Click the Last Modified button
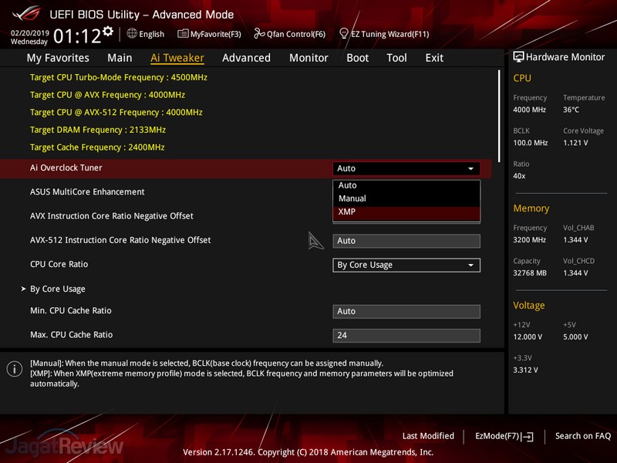 click(428, 436)
